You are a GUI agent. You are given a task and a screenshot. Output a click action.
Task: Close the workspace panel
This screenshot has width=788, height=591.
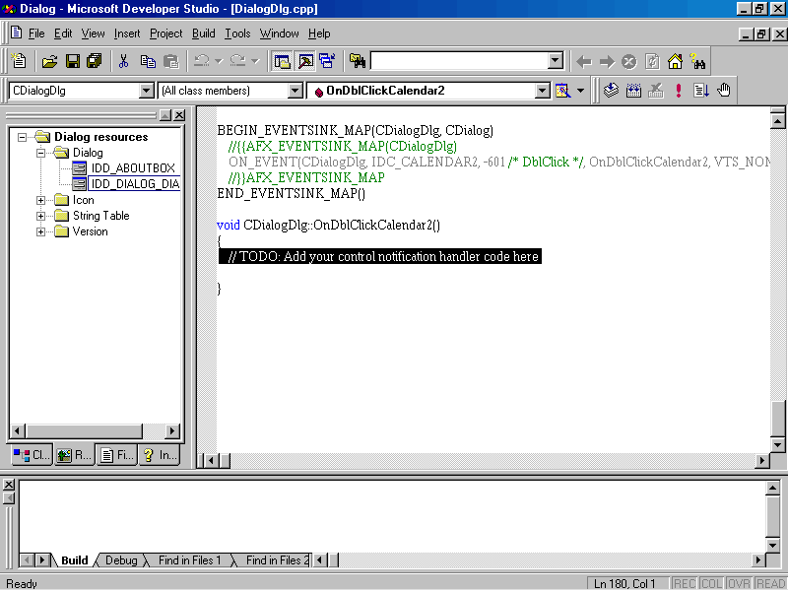(179, 115)
